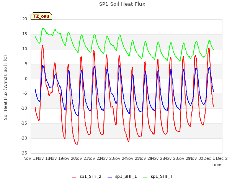Click the 10 y-axis tick label
This screenshot has height=184, width=245.
click(24, 49)
